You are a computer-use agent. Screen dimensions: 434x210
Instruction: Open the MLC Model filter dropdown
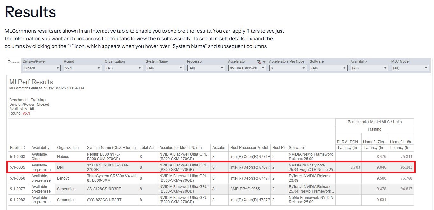pyautogui.click(x=410, y=68)
